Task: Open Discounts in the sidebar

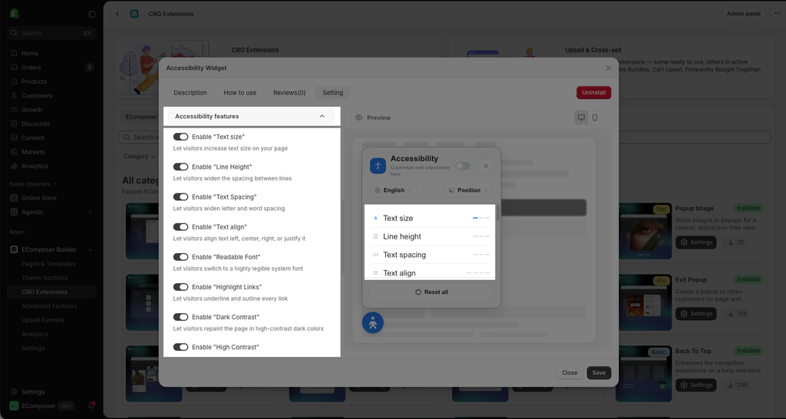Action: [35, 124]
